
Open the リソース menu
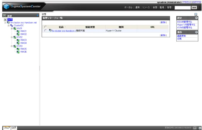tap(146, 7)
